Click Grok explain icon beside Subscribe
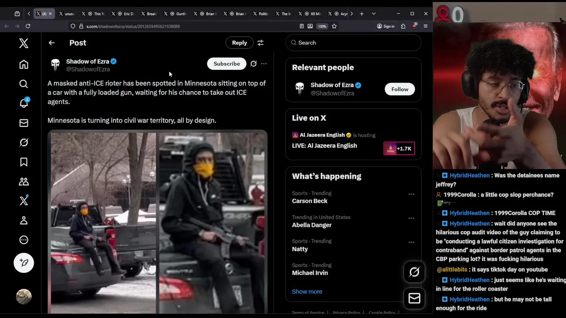566x318 pixels. point(253,64)
